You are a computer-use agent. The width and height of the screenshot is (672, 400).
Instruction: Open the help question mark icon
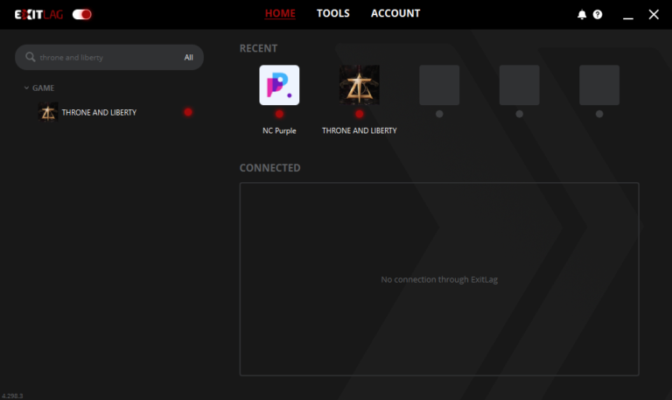[x=598, y=15]
